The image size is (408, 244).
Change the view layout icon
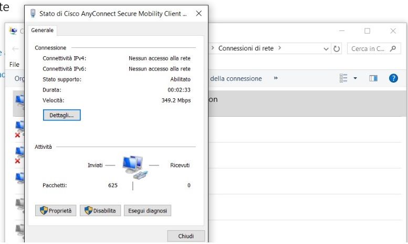tap(343, 78)
